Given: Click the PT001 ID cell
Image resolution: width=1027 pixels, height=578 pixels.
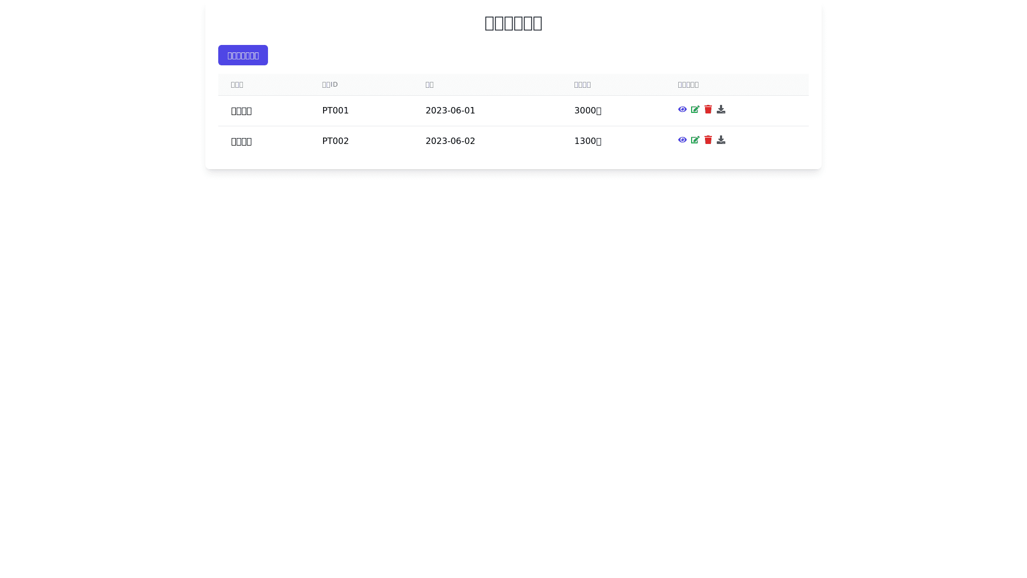Looking at the screenshot, I should tap(335, 110).
